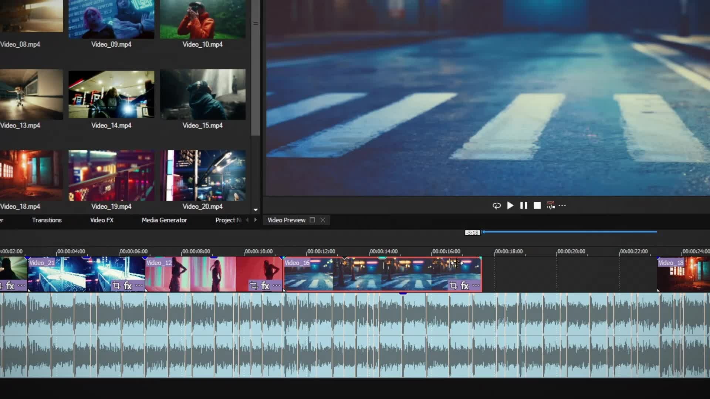
Task: Click the Play/Pause split-screen preview icon
Action: tap(551, 205)
